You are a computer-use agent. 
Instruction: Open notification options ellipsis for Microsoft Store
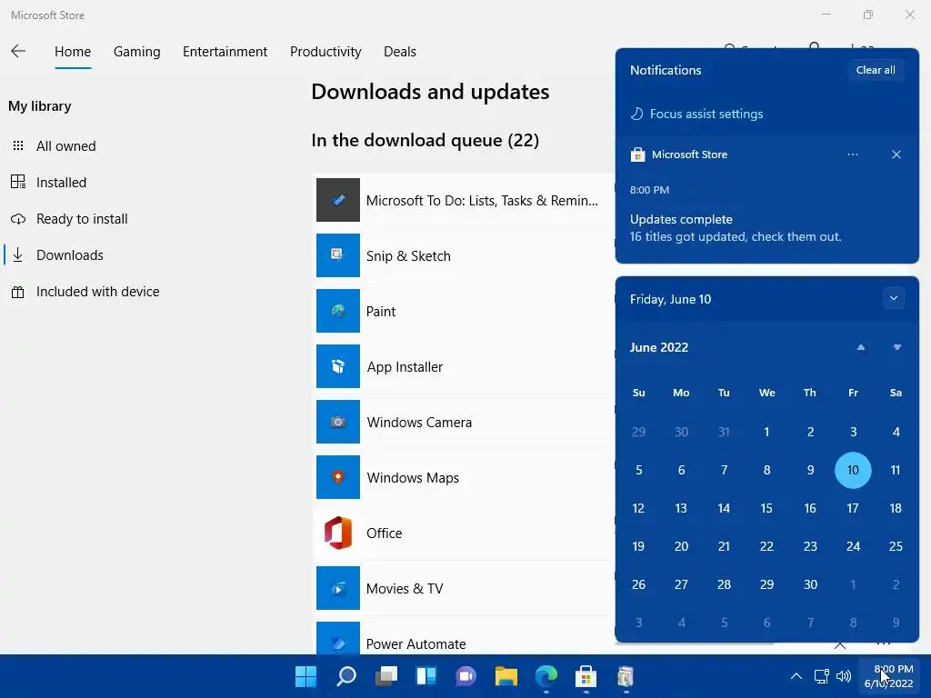[853, 155]
